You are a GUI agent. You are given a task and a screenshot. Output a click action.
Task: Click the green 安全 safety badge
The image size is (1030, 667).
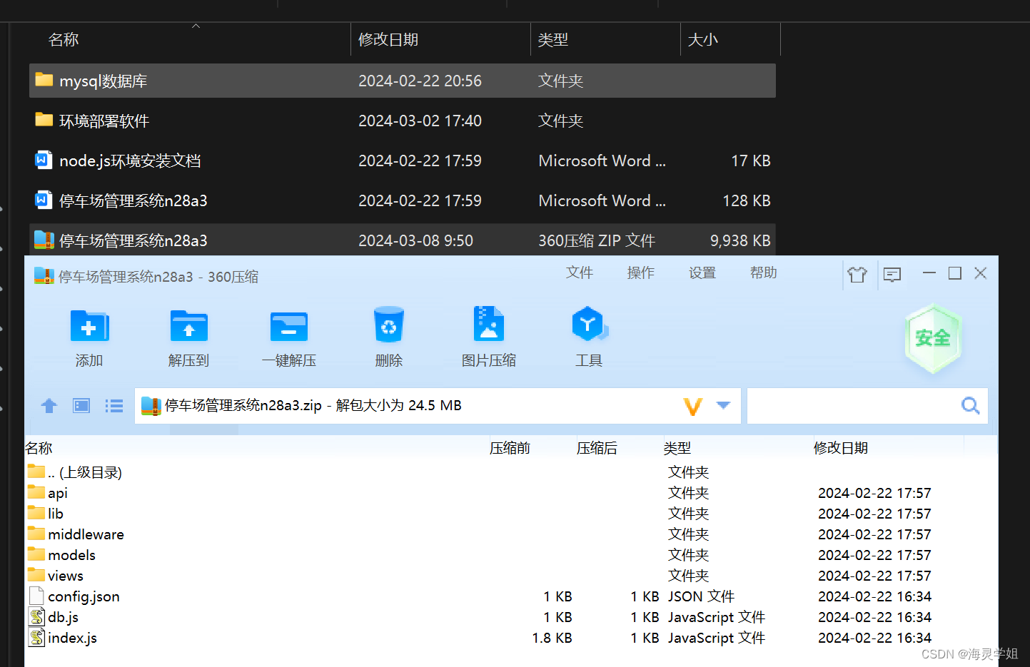(x=933, y=338)
